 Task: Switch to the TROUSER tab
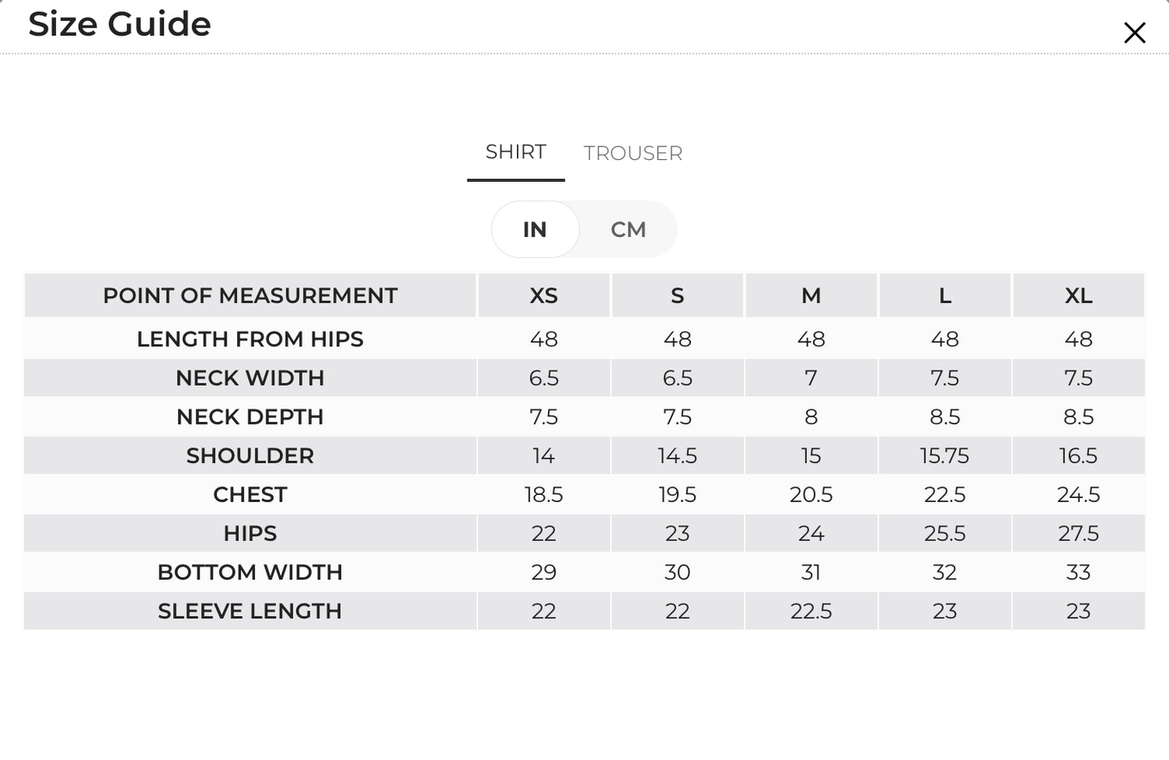click(x=633, y=153)
